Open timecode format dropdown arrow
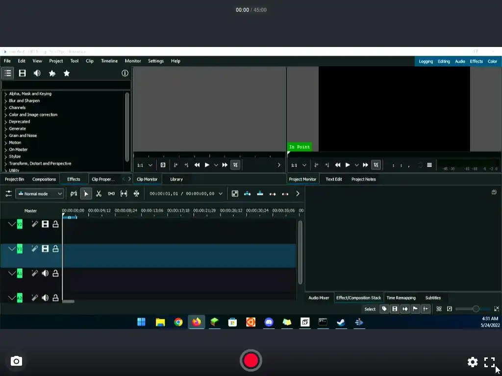Viewport: 502px width, 376px height. pyautogui.click(x=220, y=194)
